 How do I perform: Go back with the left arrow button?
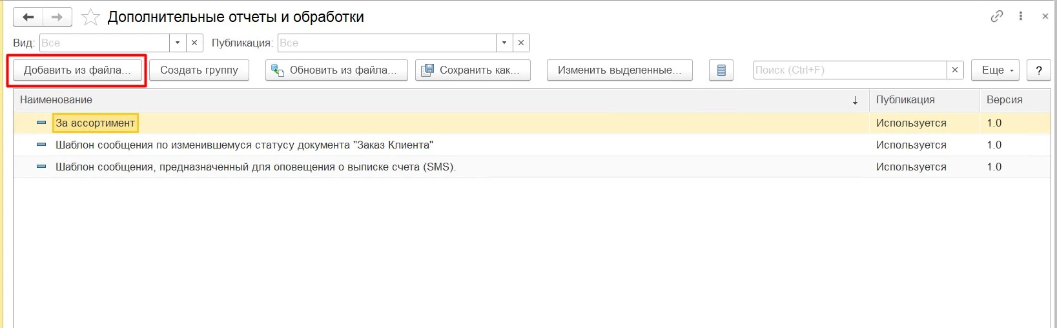click(x=28, y=17)
